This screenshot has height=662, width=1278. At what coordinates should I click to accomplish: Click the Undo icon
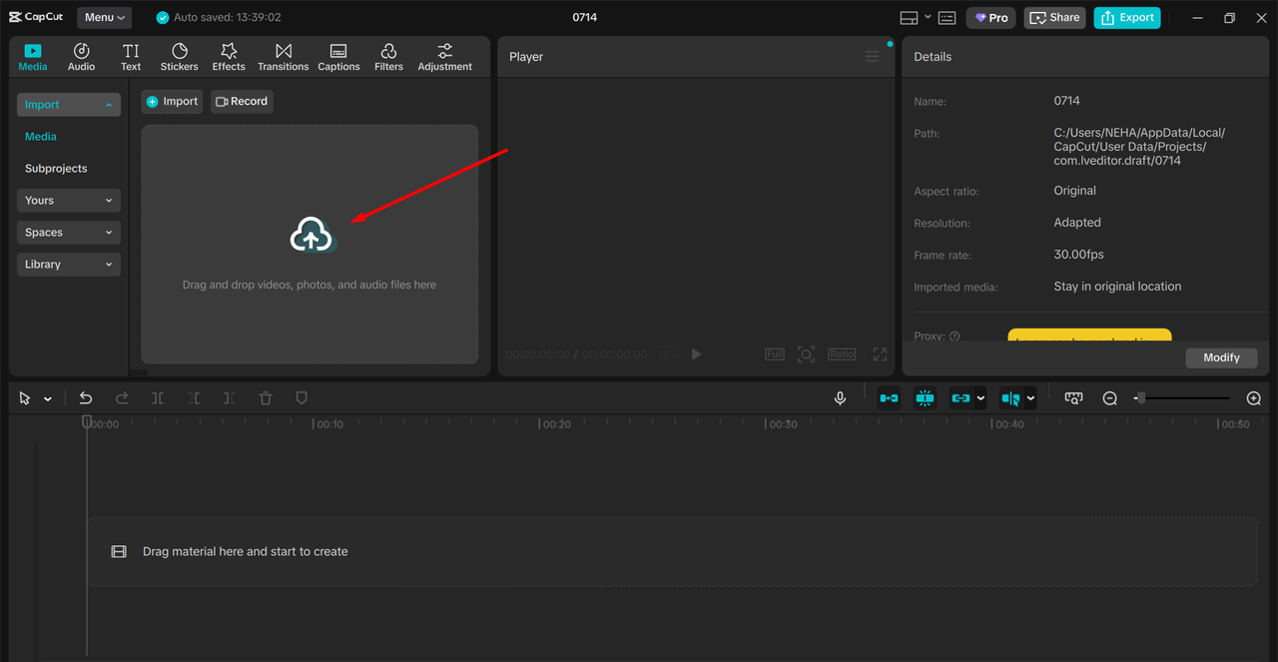click(86, 398)
